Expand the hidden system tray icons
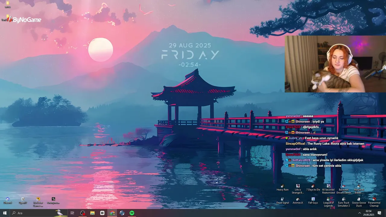Image resolution: width=386 pixels, height=217 pixels. [x=359, y=213]
